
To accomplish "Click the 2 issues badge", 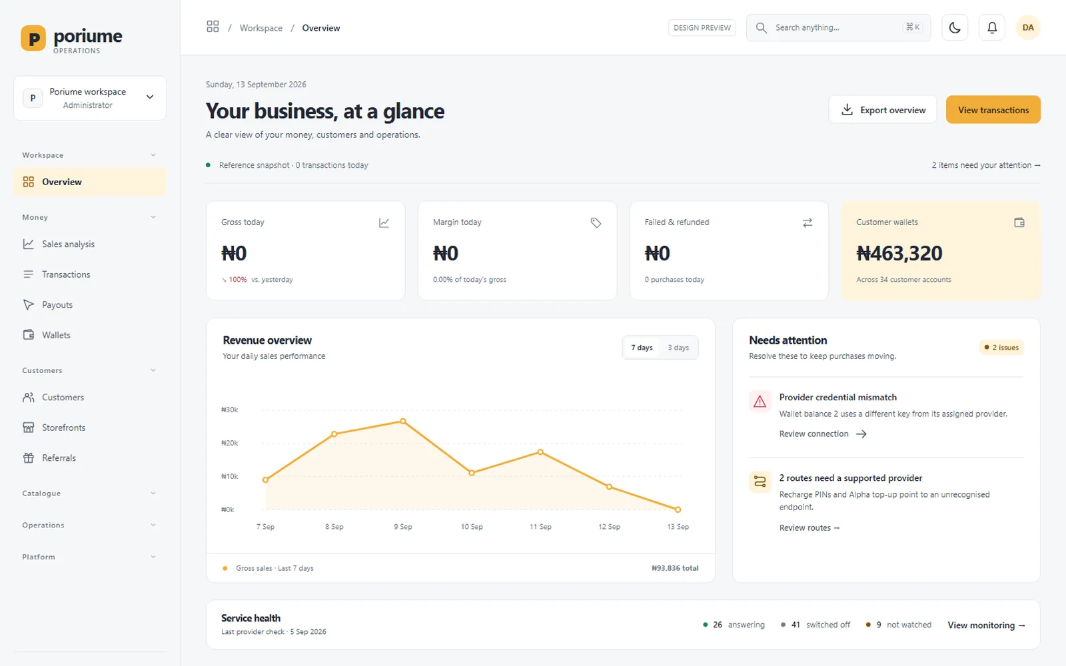I will click(1001, 348).
